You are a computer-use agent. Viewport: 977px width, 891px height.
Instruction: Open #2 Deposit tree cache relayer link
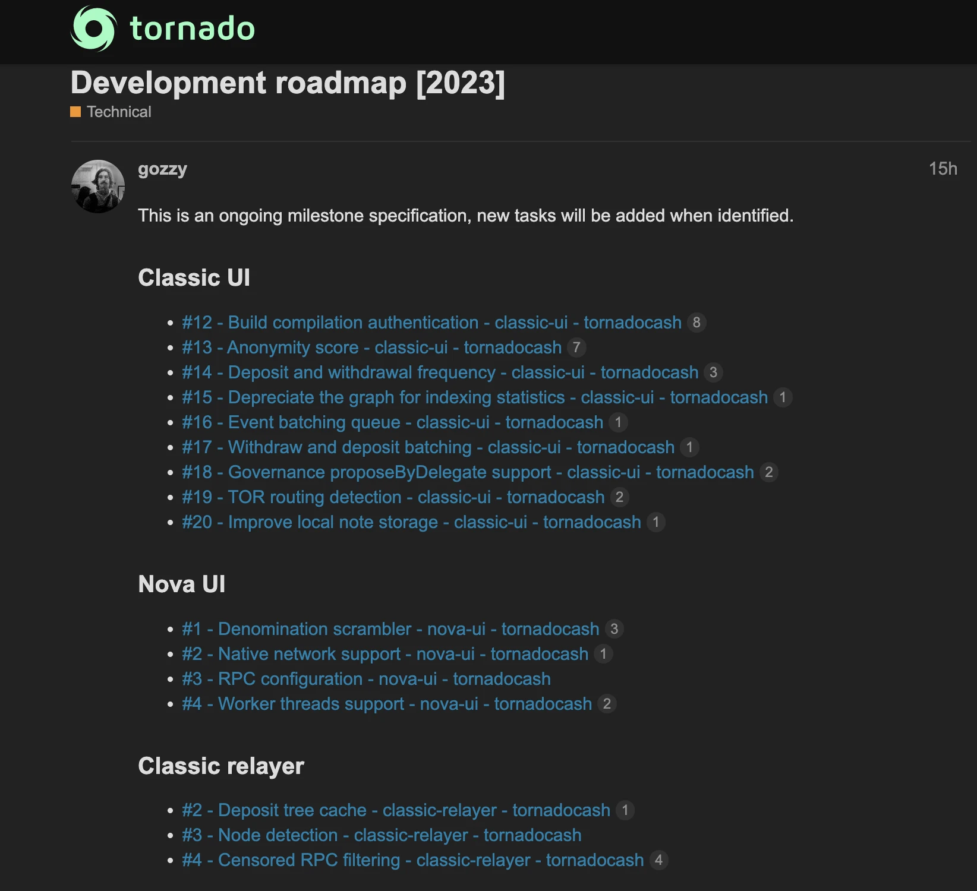pyautogui.click(x=396, y=810)
